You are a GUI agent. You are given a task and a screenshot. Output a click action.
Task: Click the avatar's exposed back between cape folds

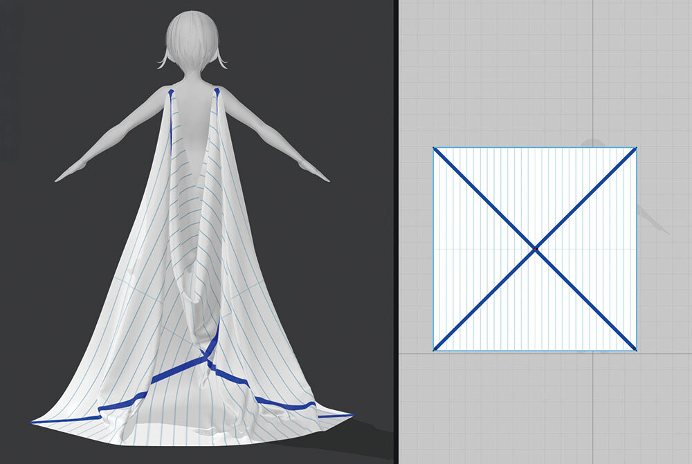[196, 118]
